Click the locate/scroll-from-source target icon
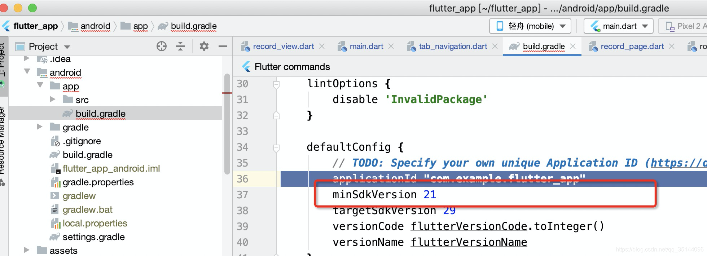This screenshot has width=707, height=256. click(x=162, y=46)
